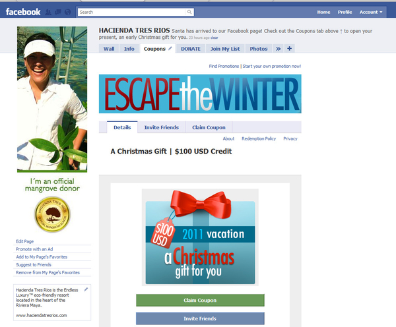
Task: Switch to the Wall tab
Action: [x=109, y=49]
